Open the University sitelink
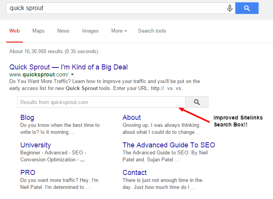This screenshot has height=199, width=273. tap(35, 145)
